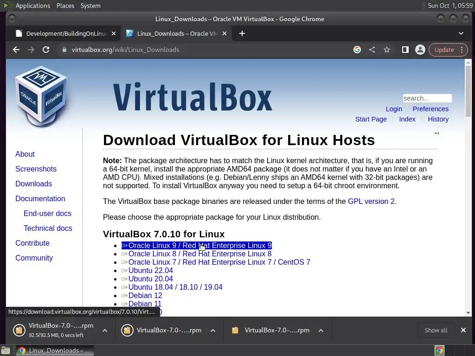Open the first downloaded VirtualBox rpm (92.5 MB)
The width and height of the screenshot is (475, 356).
click(x=55, y=330)
